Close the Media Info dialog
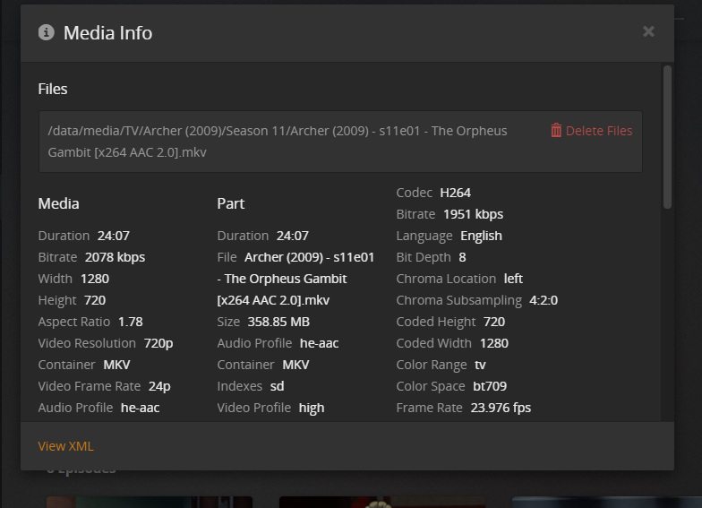This screenshot has width=702, height=508. tap(648, 32)
